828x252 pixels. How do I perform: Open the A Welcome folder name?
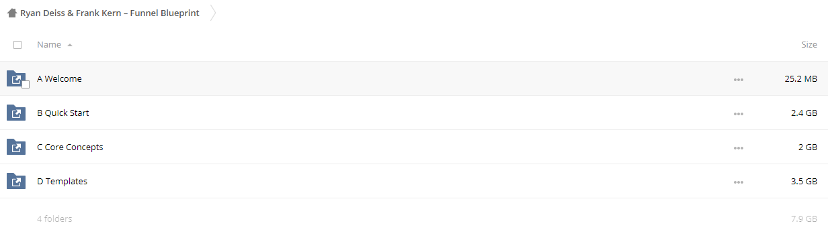pos(59,79)
